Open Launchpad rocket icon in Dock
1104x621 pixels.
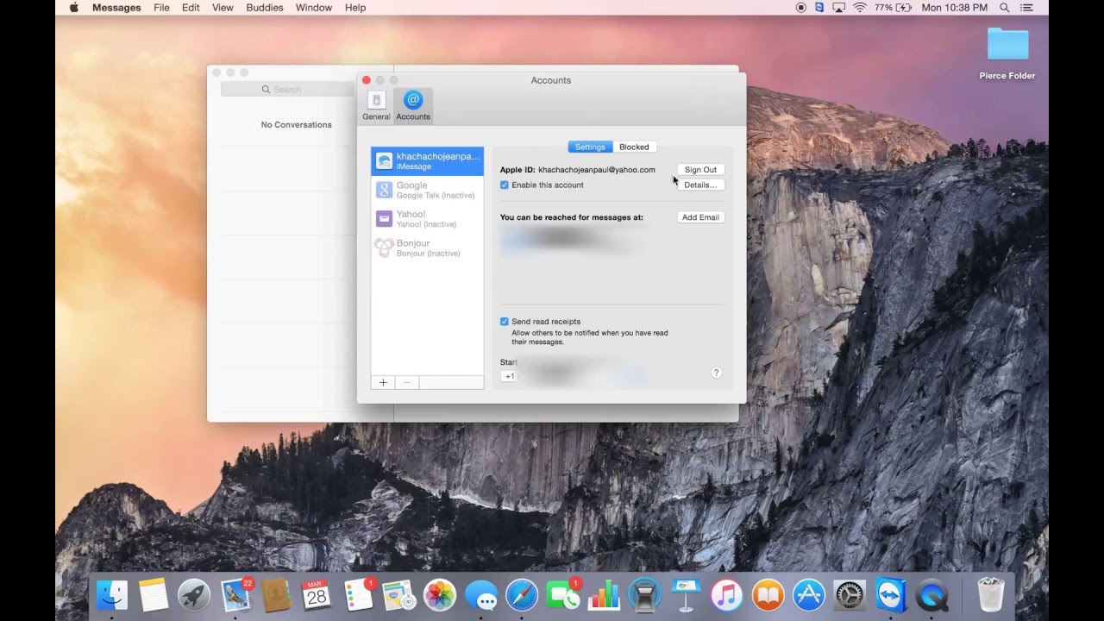194,595
